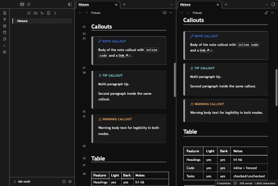The width and height of the screenshot is (278, 186).
Task: Click right pane vertical scrollbar
Action: pyautogui.click(x=276, y=87)
